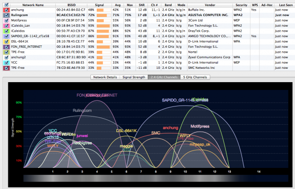Click the -11 dB SNR value
Viewport: 295px width, 189px height.
click(142, 67)
